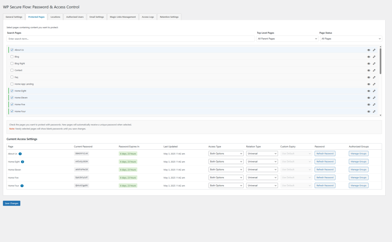Expand Access Type dropdown for Home Eleven

(226, 170)
